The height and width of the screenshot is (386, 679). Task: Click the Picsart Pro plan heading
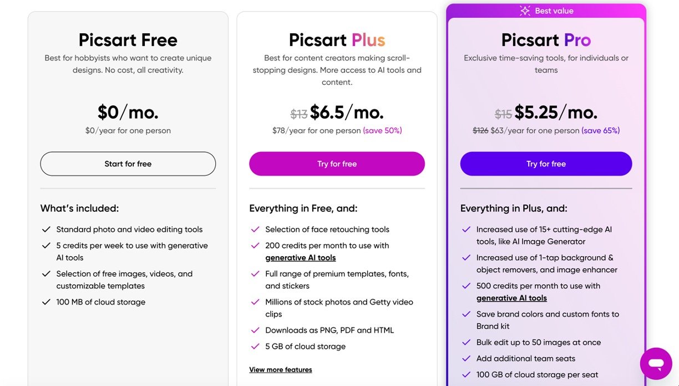click(x=546, y=40)
